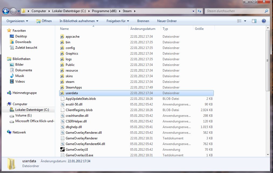Select GameOverlayUI.exe text document
The width and height of the screenshot is (273, 173).
(79, 155)
